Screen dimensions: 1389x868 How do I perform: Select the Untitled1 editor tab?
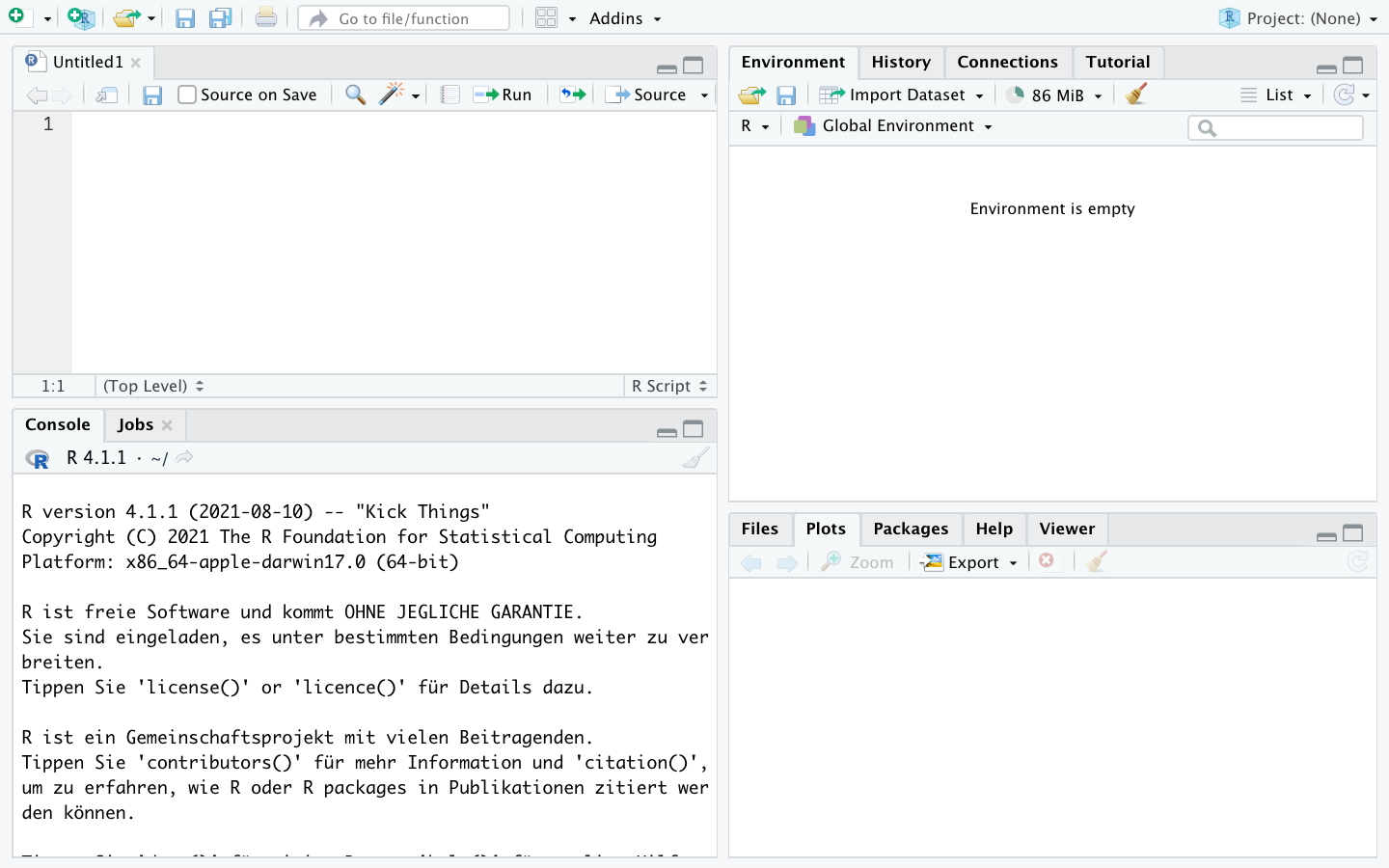(87, 62)
